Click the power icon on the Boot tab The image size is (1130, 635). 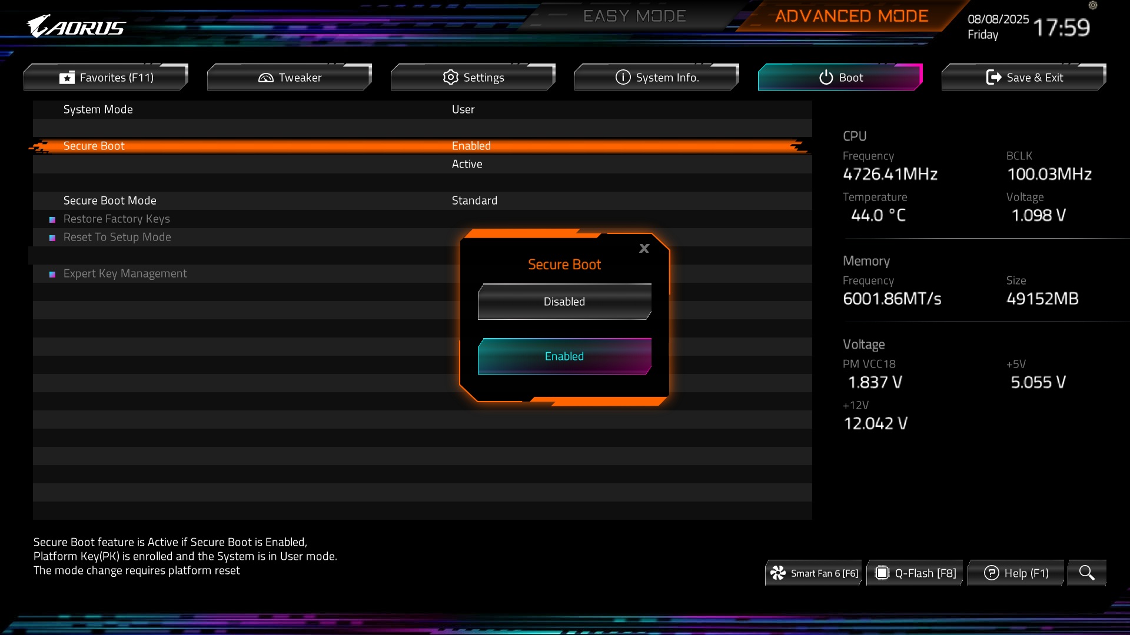point(826,77)
